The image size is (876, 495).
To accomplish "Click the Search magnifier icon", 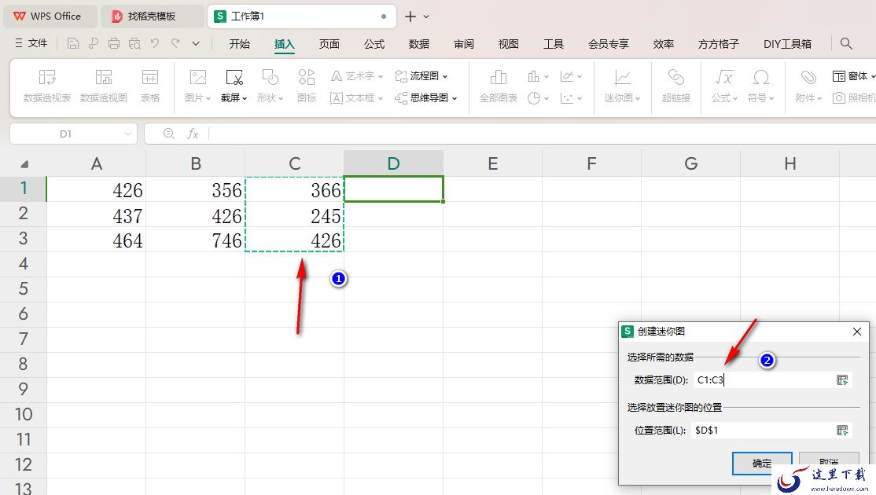I will pos(846,43).
